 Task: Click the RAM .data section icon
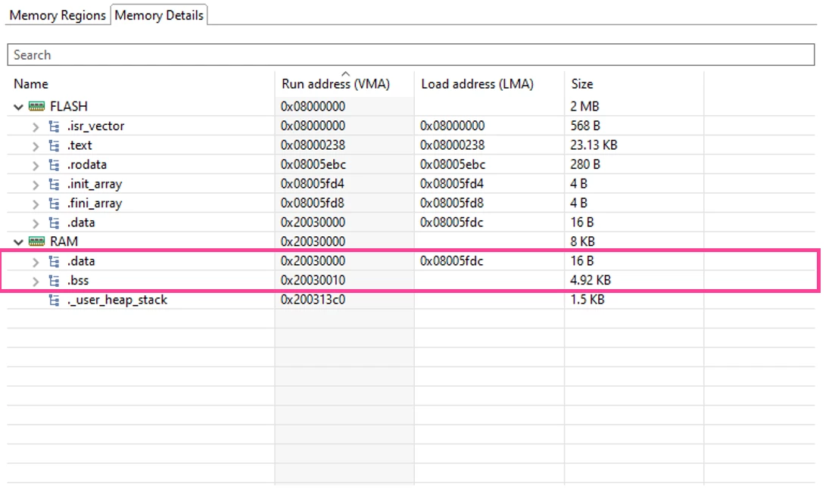coord(54,262)
